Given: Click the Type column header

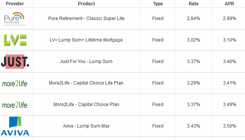Looking at the screenshot, I should pos(158,4).
